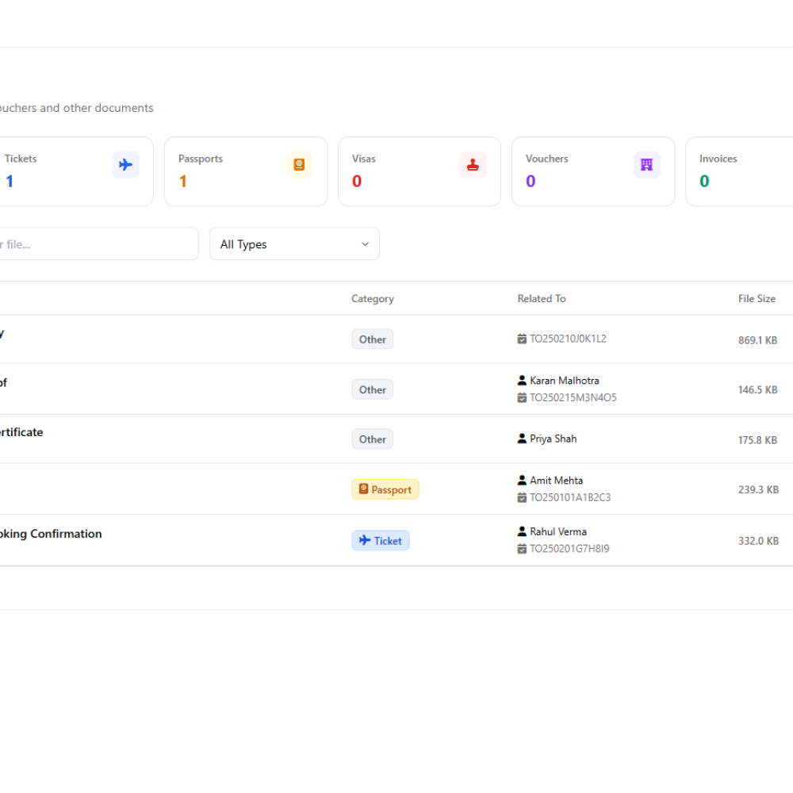Open booking reference TO250101A1B2C3
This screenshot has height=793, width=793.
pos(570,498)
